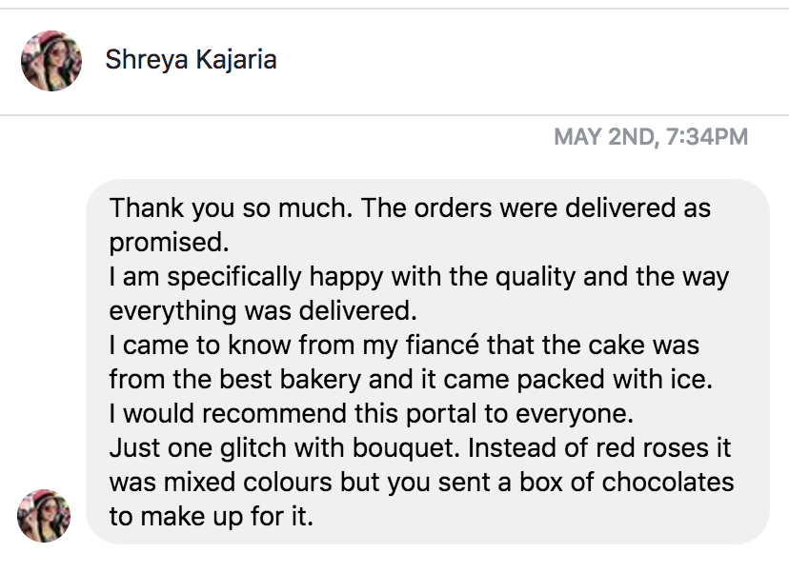Click the small sender avatar beside the message
789x573 pixels.
(x=45, y=516)
